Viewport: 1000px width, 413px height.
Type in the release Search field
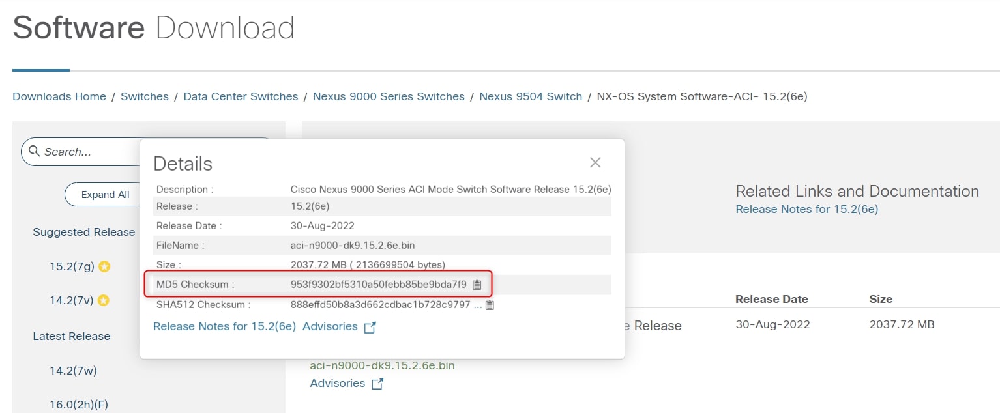pos(85,152)
